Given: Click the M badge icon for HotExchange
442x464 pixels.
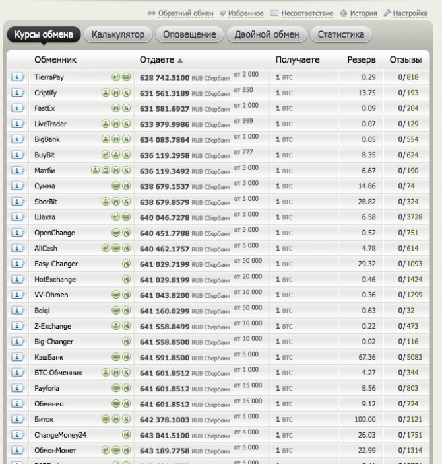Looking at the screenshot, I should 125,280.
